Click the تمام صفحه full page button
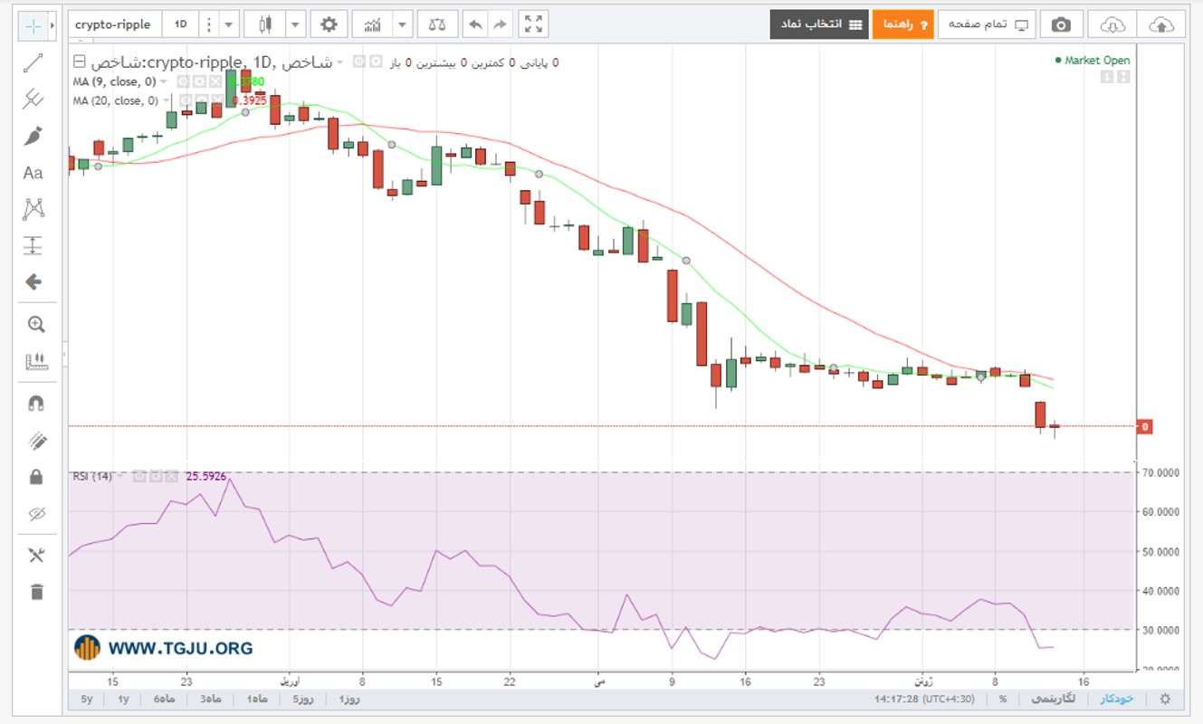Viewport: 1203px width, 724px height. (x=987, y=24)
